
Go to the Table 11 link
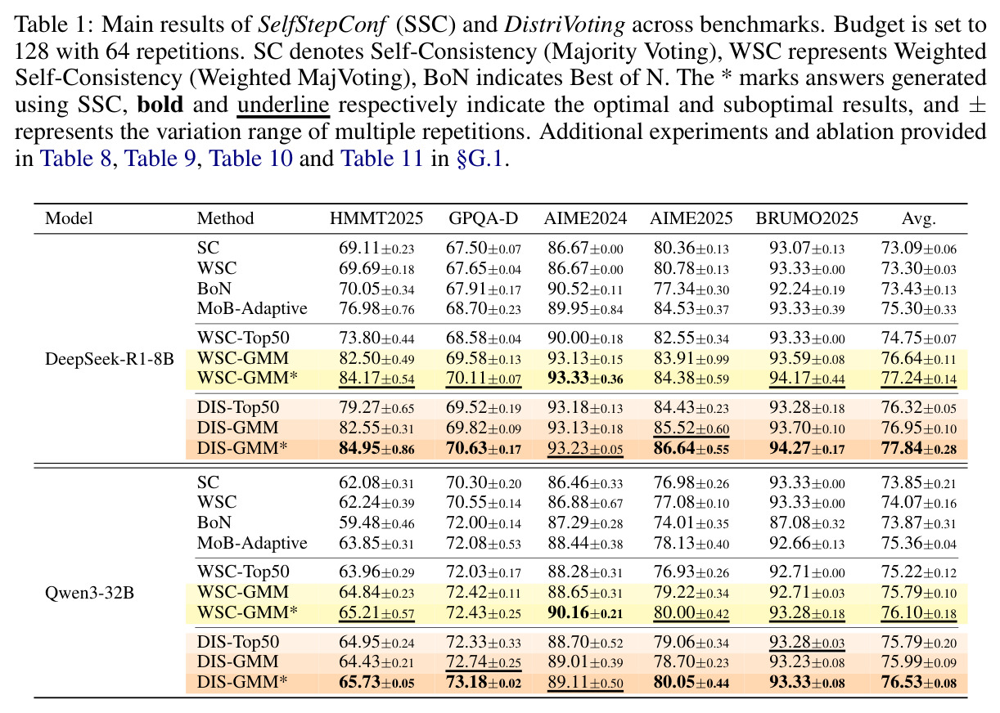point(382,158)
